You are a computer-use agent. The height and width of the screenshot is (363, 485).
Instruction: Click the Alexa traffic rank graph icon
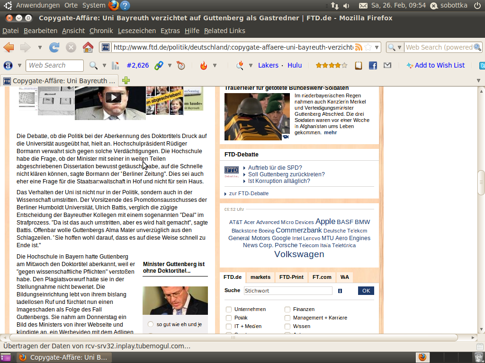pyautogui.click(x=116, y=65)
